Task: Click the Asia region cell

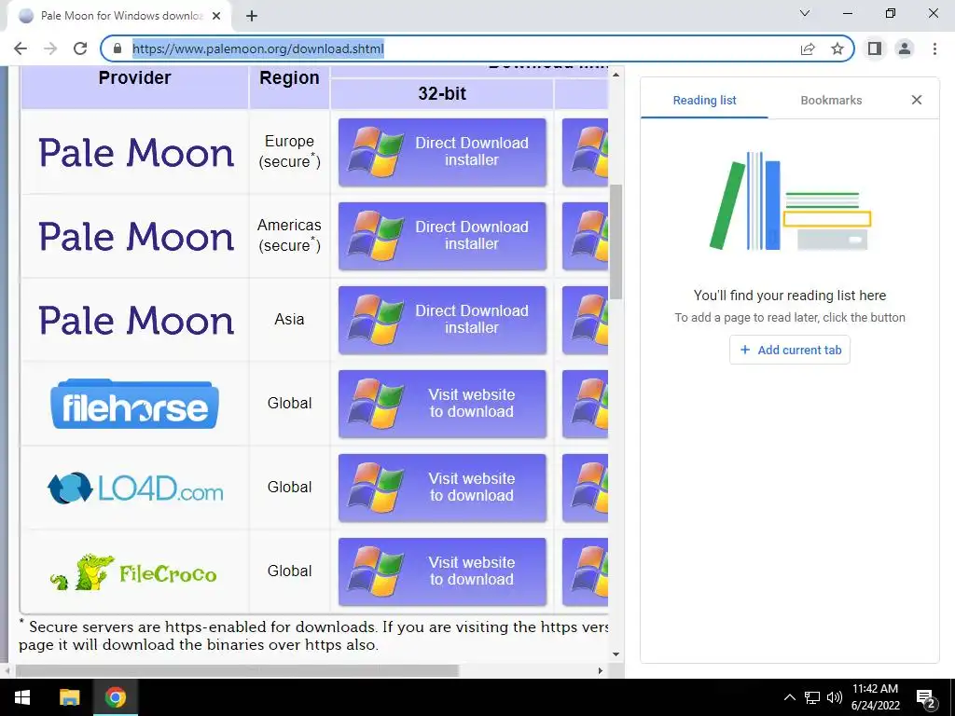Action: click(x=289, y=319)
